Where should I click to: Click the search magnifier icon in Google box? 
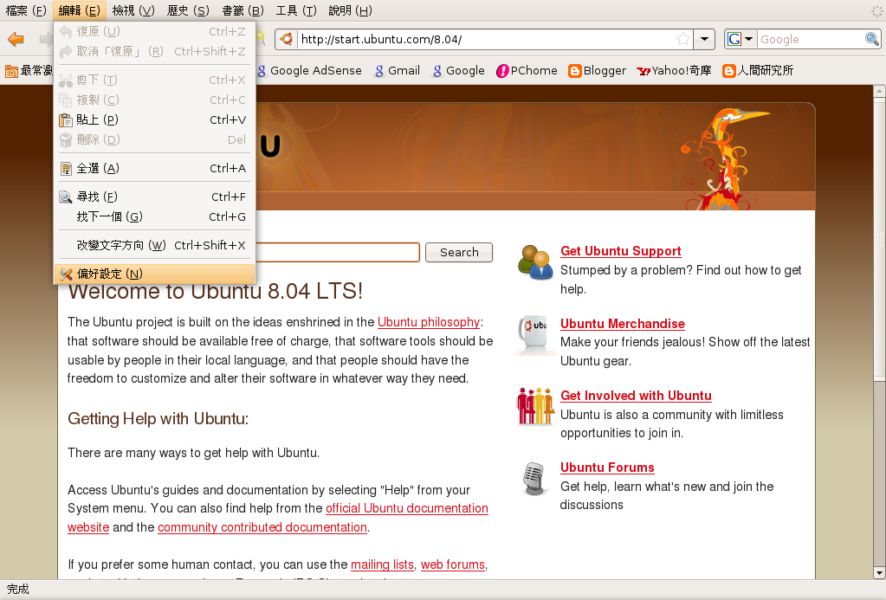[872, 39]
